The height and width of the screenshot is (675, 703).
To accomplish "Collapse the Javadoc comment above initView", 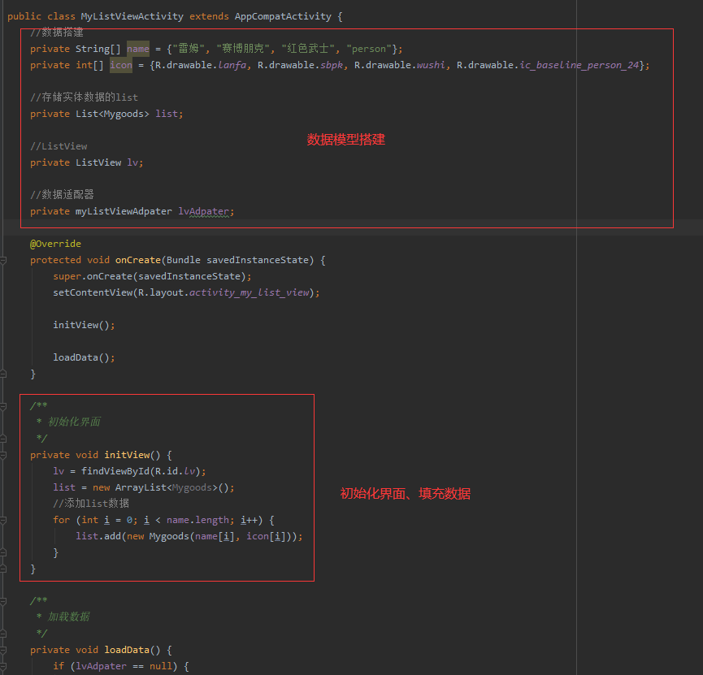I will 3,406.
